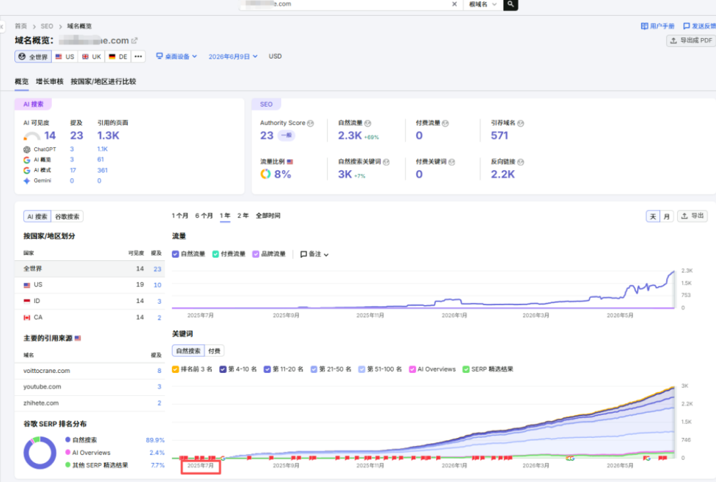Click the three-dots more countries button
Viewport: 716px width, 482px height.
tap(138, 57)
